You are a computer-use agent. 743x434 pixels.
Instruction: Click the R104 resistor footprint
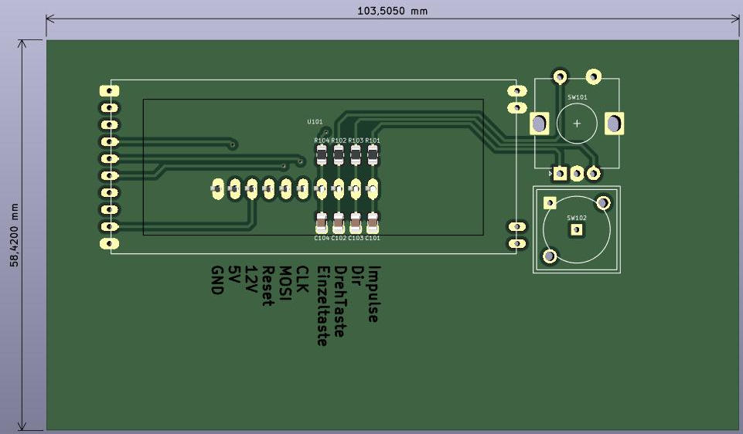(322, 156)
